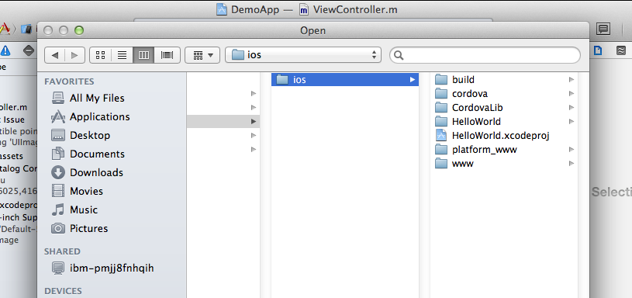Switch to cover flow view

pos(167,55)
